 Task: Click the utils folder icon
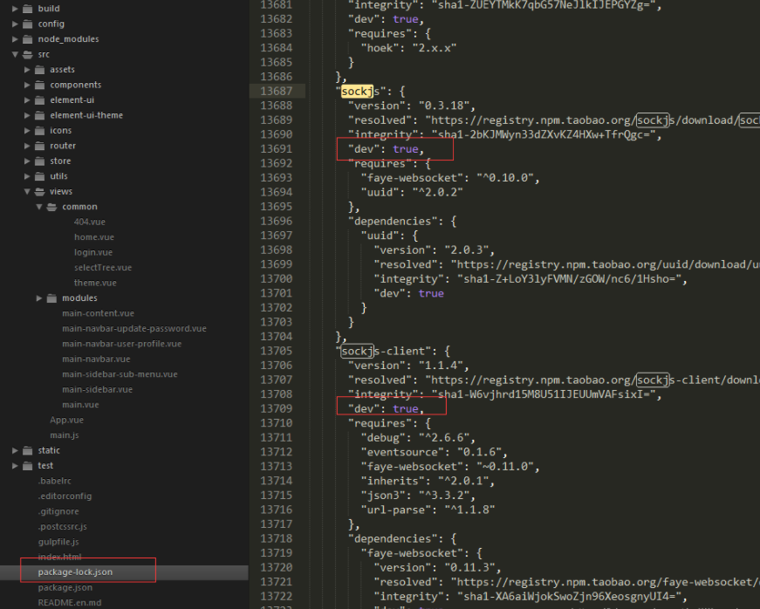click(40, 176)
